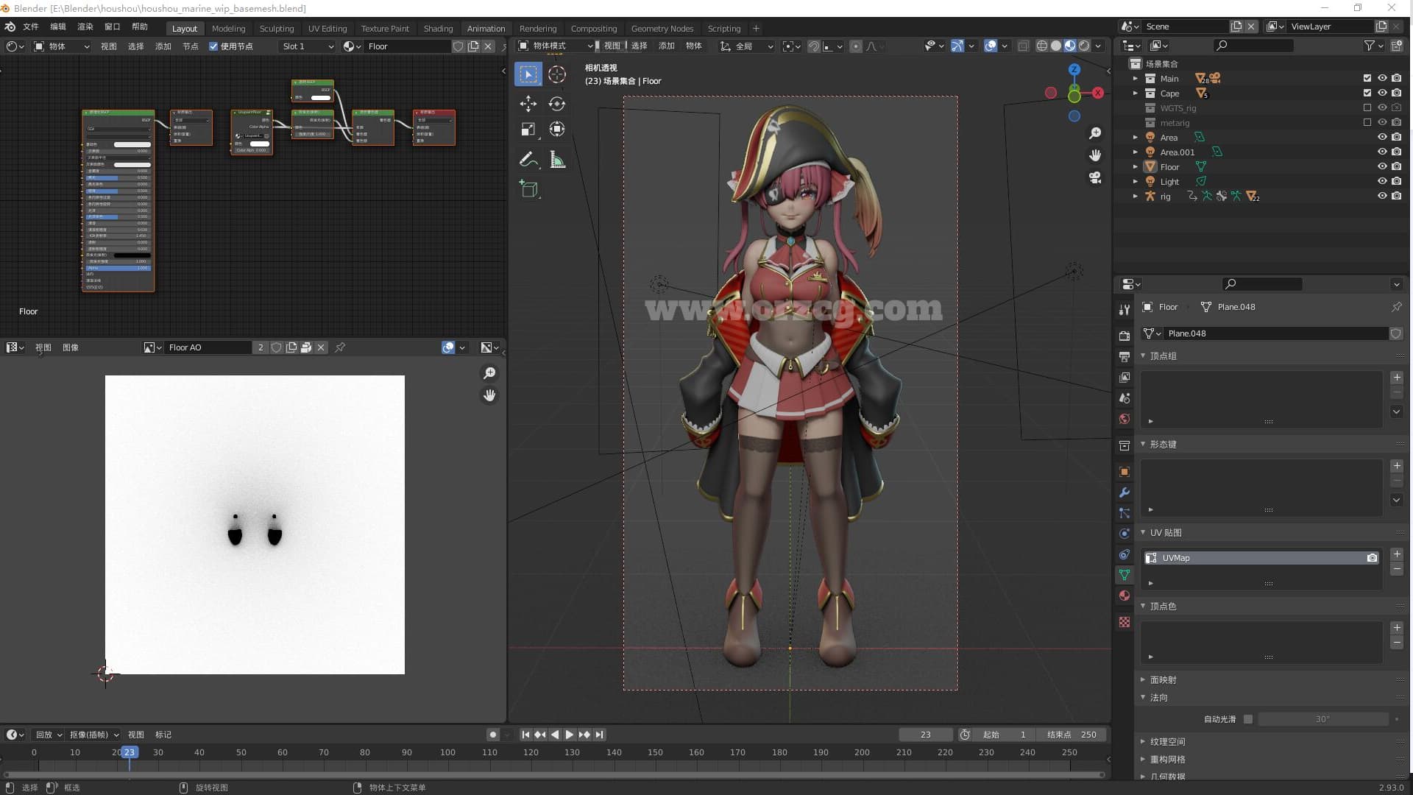The width and height of the screenshot is (1413, 795).
Task: Add a new UV map with plus button
Action: click(x=1396, y=554)
